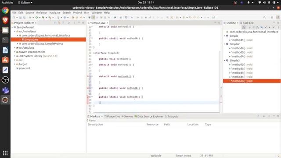This screenshot has height=158, width=281.
Task: Click the Smart Insert status bar entry
Action: click(184, 155)
